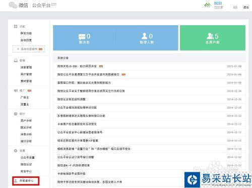Open 用户管理 in the sidebar
252x188 pixels.
[x=26, y=74]
